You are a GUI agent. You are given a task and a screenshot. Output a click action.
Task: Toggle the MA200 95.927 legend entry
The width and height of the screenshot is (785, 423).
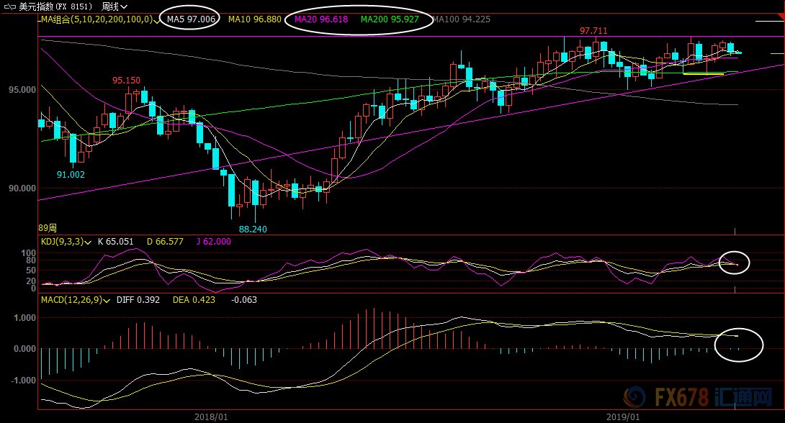[390, 19]
